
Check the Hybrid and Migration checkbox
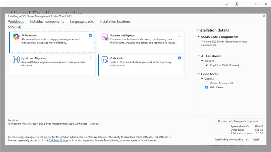(x=91, y=58)
